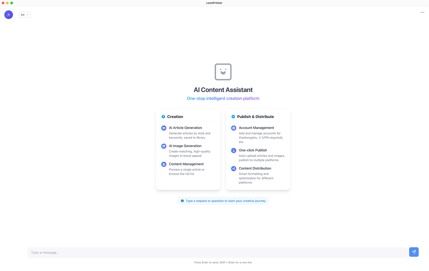This screenshot has width=429, height=271.
Task: Click the Creation card heading
Action: (175, 117)
